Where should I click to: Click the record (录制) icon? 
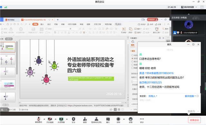tap(118, 119)
